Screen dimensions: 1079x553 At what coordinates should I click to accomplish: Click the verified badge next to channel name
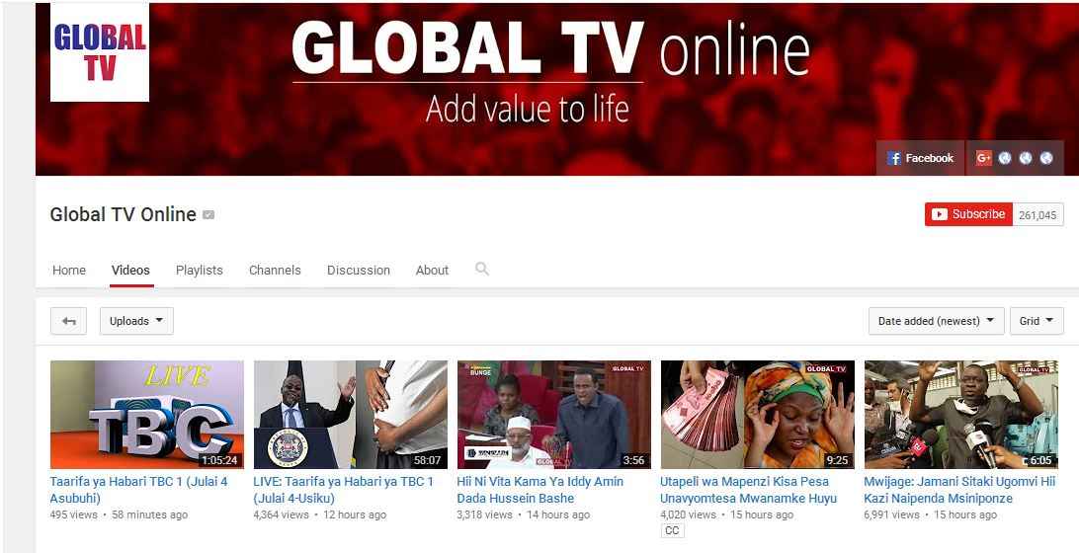208,215
